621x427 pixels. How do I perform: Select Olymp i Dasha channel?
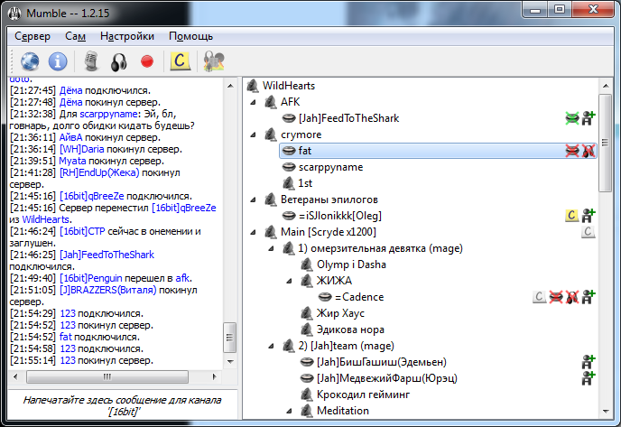pos(351,265)
